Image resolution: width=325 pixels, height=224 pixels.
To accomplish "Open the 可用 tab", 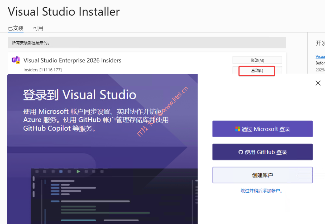I will point(38,28).
